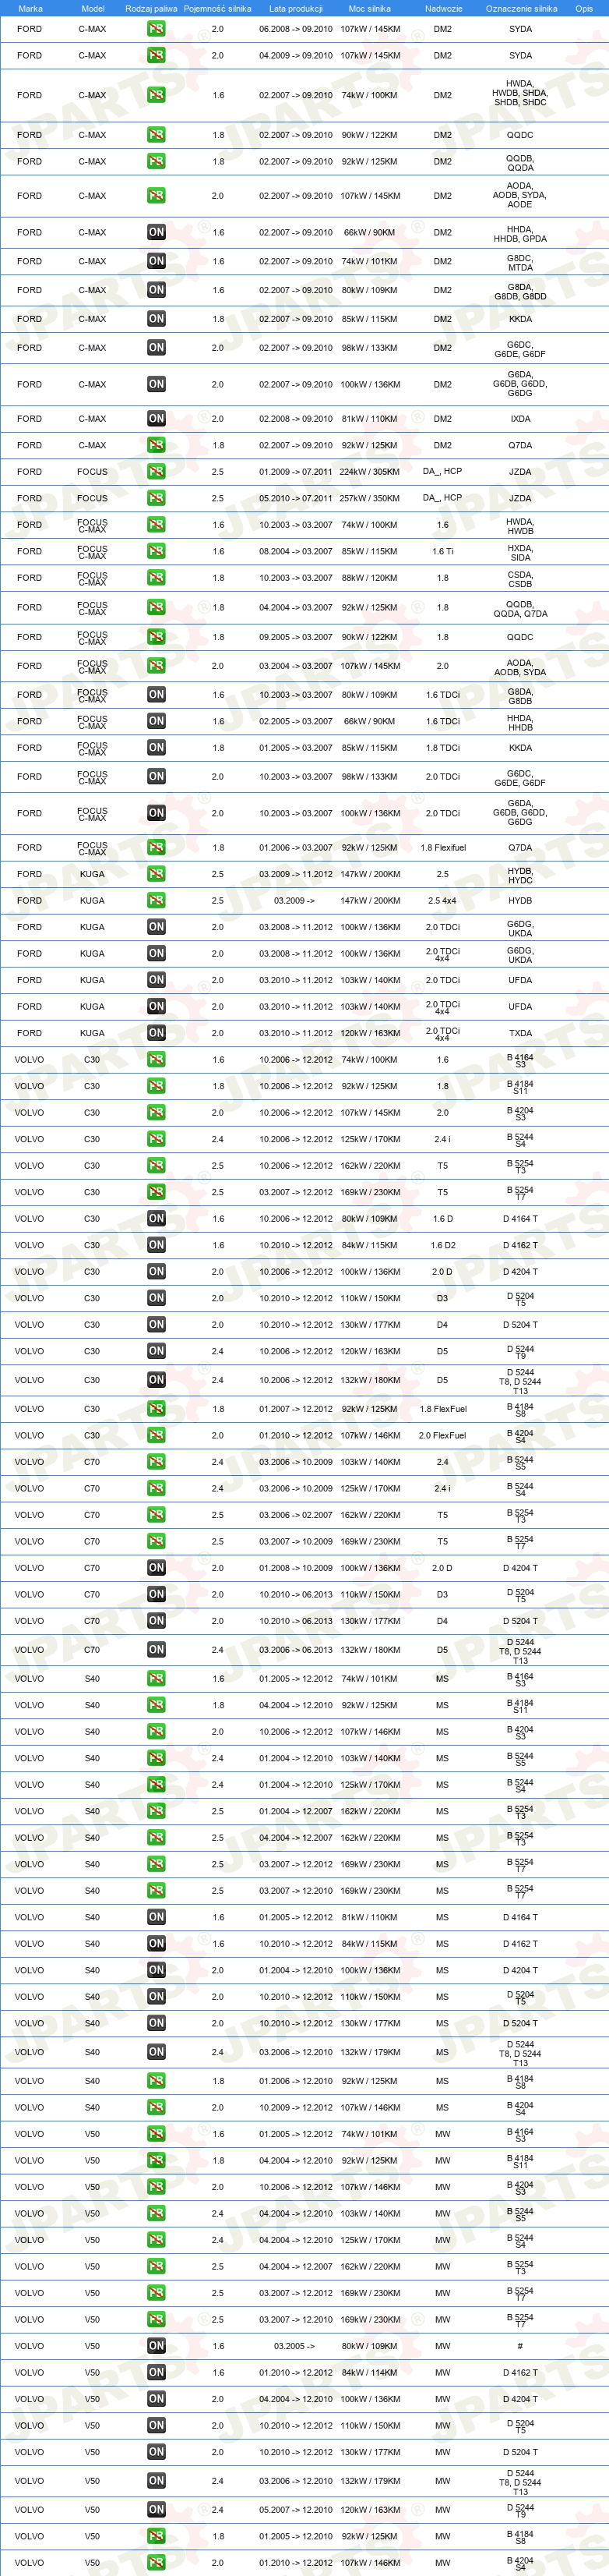This screenshot has width=609, height=2576.
Task: Click diesel ON icon in MTDA engine row
Action: 157,261
